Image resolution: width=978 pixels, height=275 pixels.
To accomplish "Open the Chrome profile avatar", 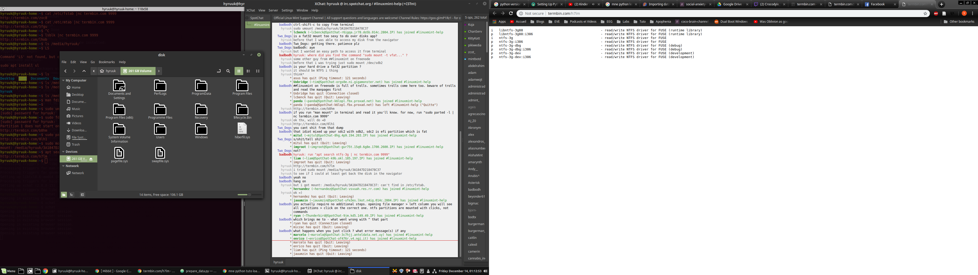I will click(x=964, y=13).
